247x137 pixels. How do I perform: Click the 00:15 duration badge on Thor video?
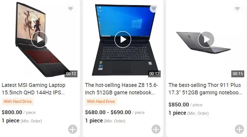tap(238, 74)
